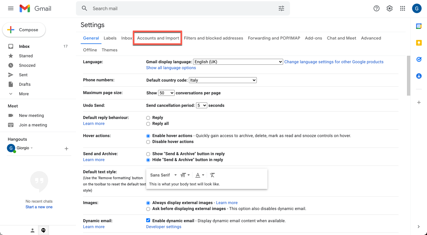427x235 pixels.
Task: Open the text colour picker
Action: point(200,175)
